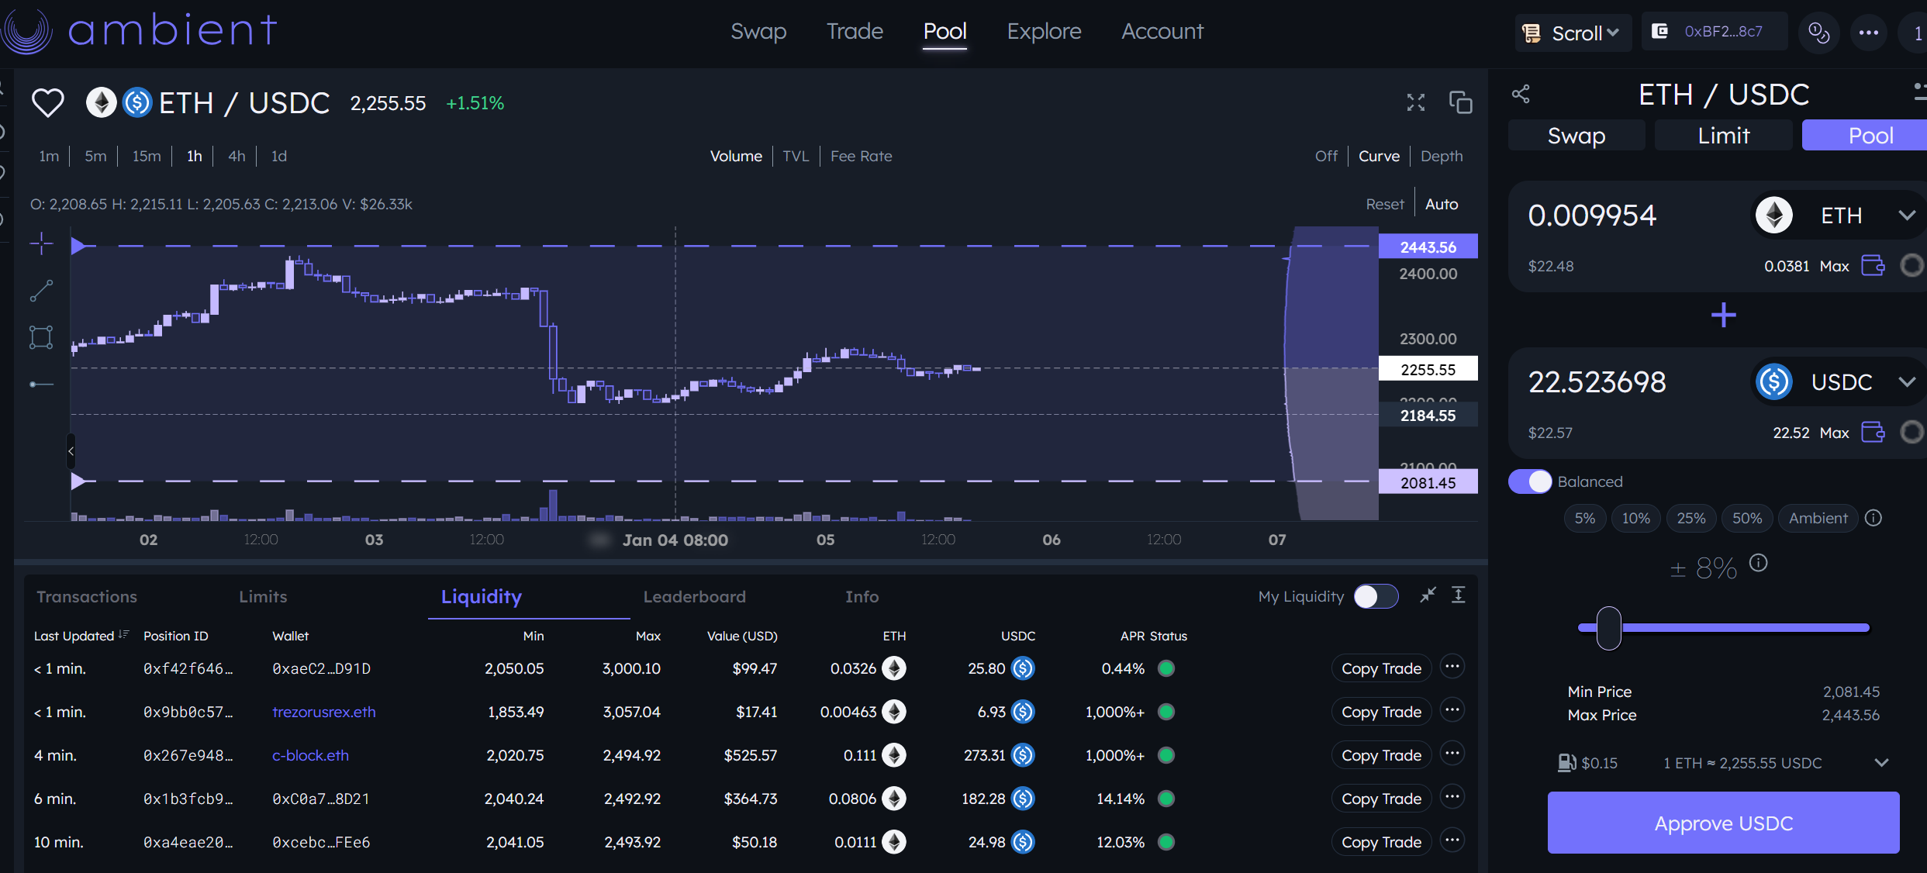
Task: Click the 2081.45 min price range line label
Action: 1428,482
